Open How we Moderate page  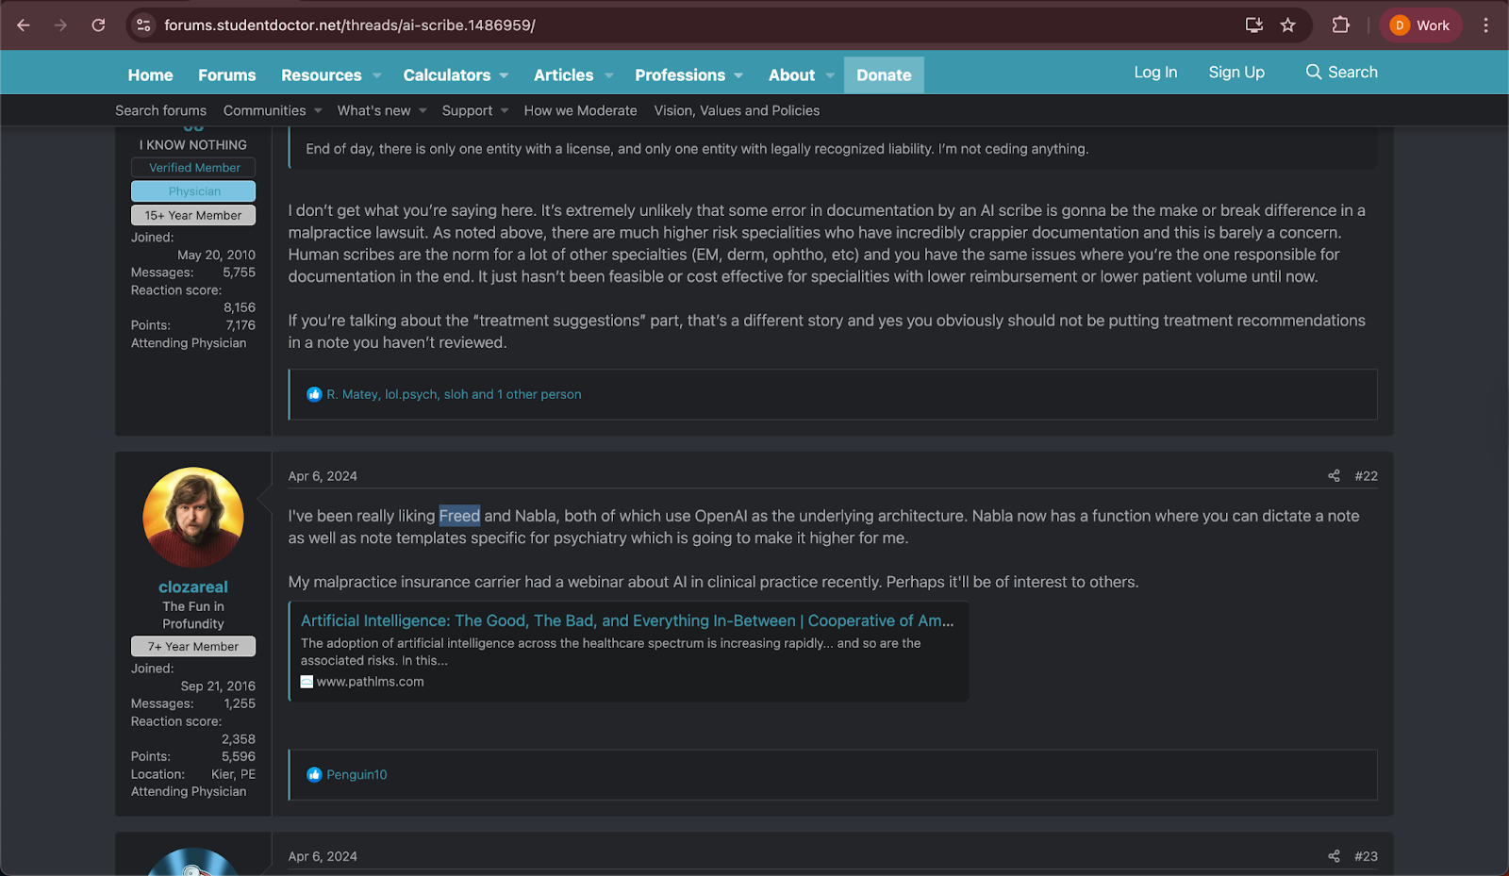point(581,111)
